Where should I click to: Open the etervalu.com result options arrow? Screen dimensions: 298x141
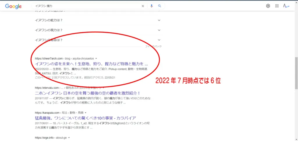click(x=103, y=88)
